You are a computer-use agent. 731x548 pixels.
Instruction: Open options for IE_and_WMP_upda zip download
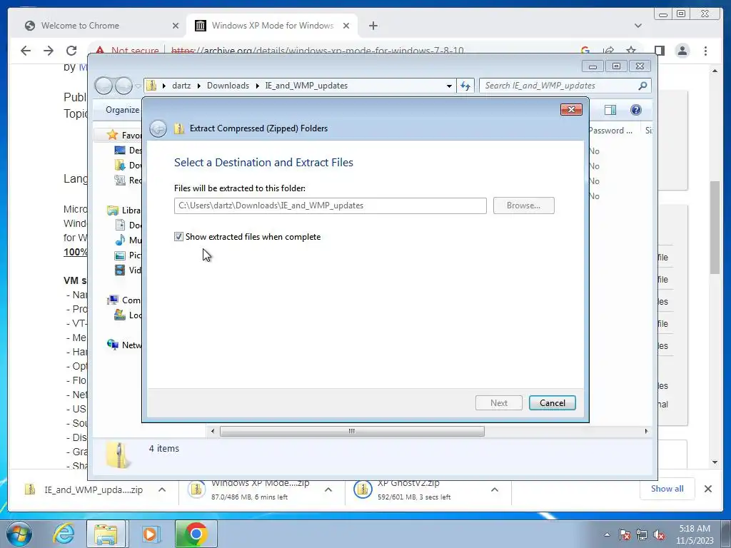coord(162,489)
